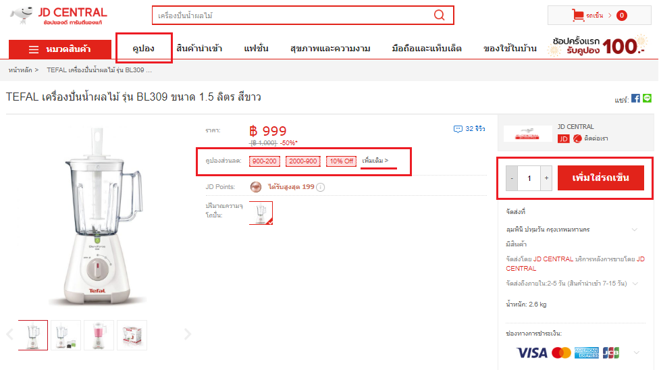The width and height of the screenshot is (659, 370).
Task: Click first-time shopper 100 coupon banner
Action: coord(598,46)
